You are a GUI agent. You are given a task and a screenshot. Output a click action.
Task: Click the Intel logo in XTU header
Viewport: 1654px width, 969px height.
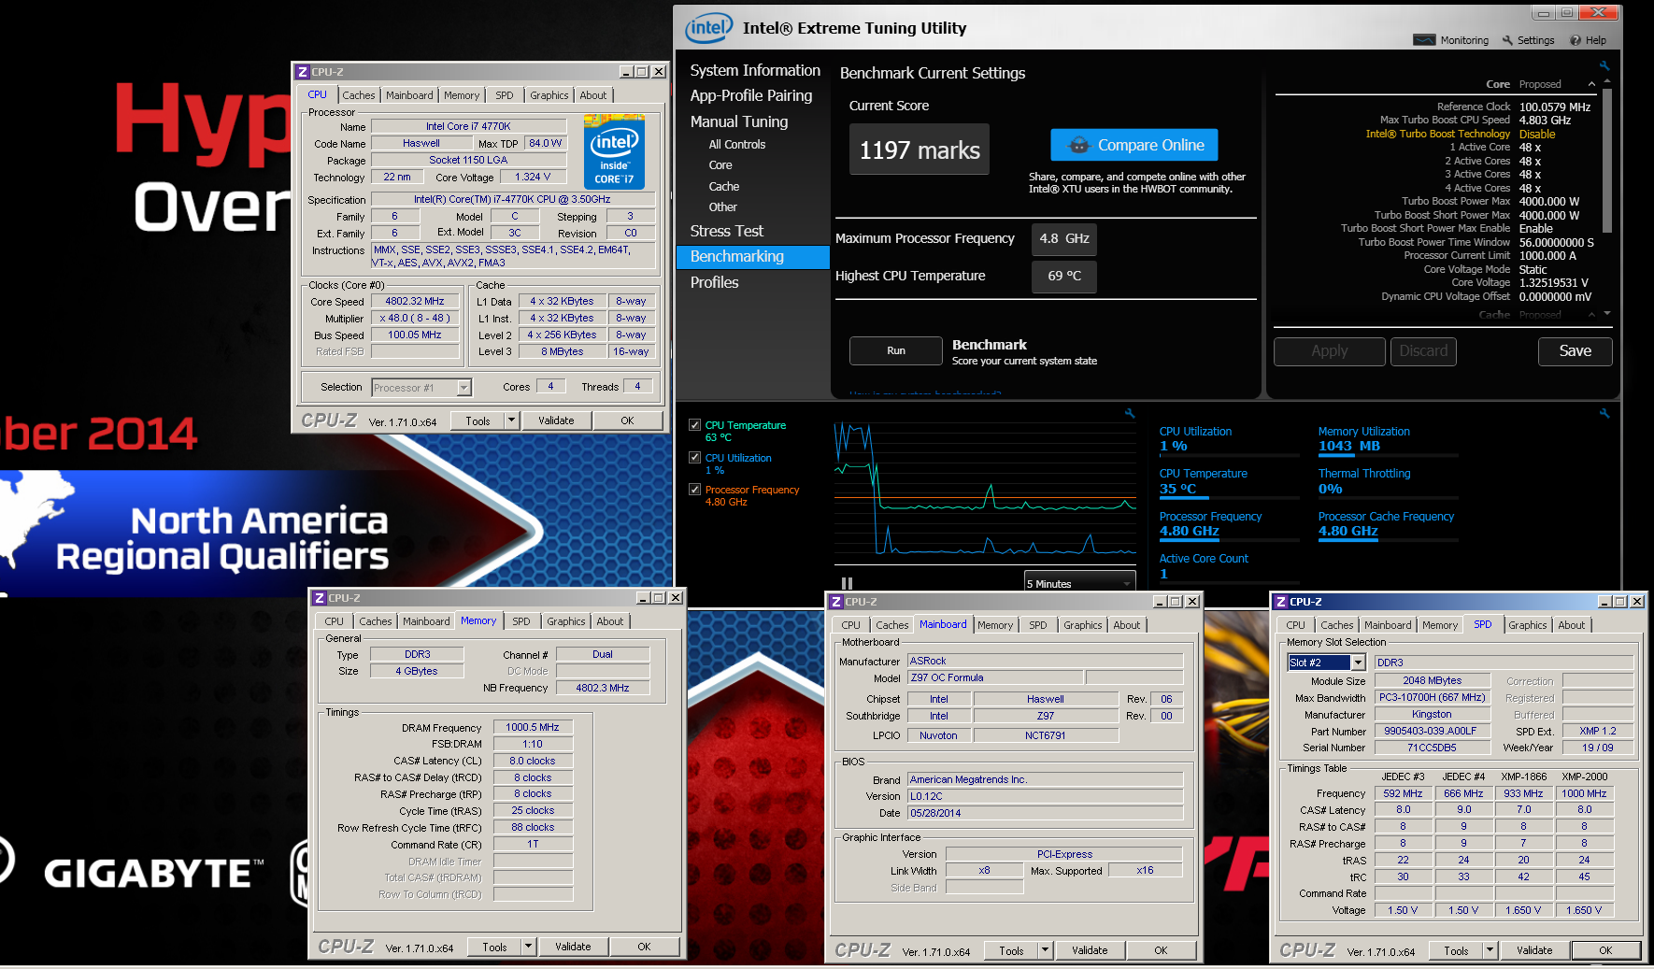click(709, 27)
